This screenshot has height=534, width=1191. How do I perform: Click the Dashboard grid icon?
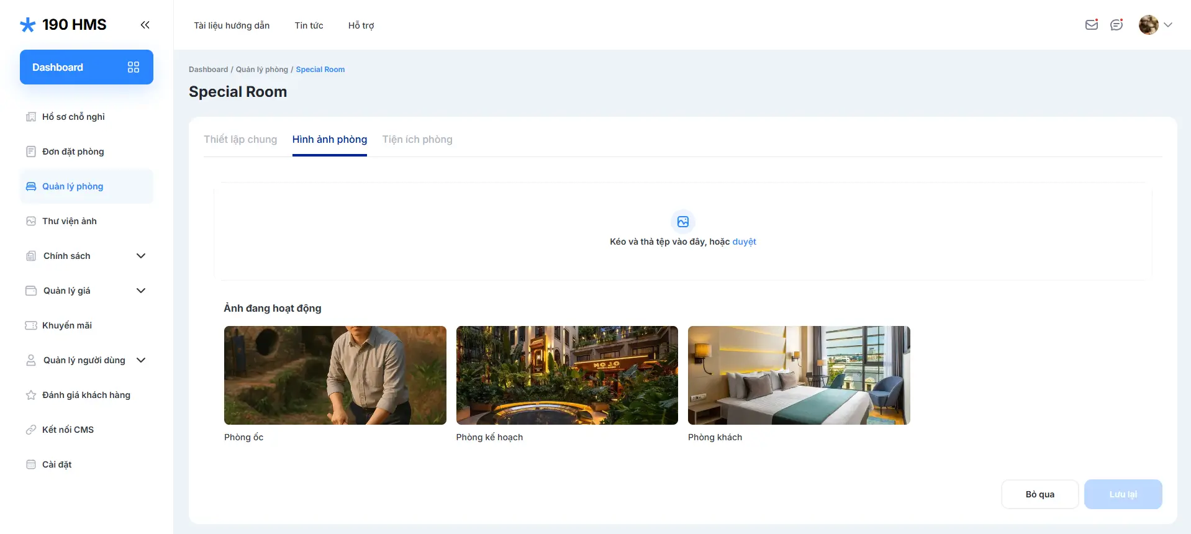pos(134,67)
